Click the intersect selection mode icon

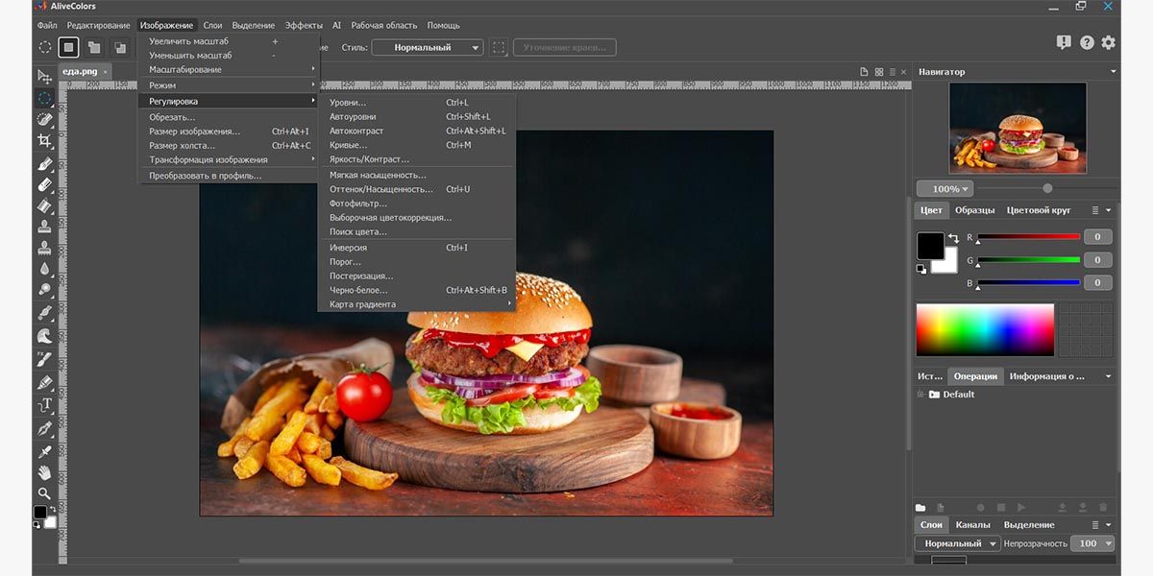tap(120, 47)
